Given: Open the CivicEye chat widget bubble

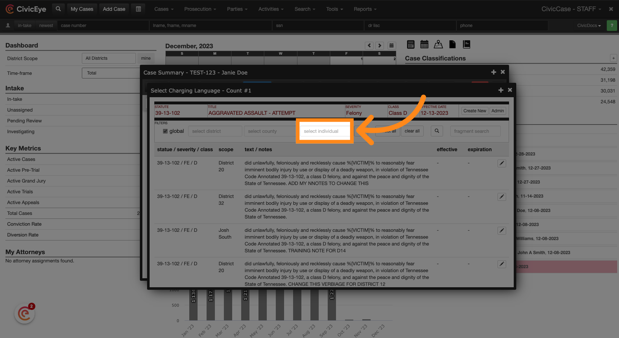Looking at the screenshot, I should click(x=25, y=314).
